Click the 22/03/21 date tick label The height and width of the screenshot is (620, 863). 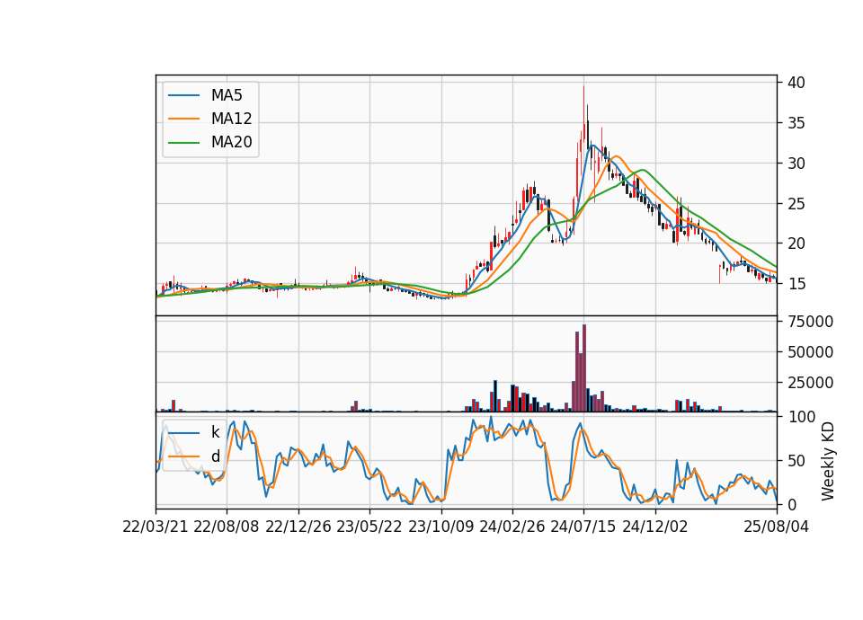click(156, 527)
